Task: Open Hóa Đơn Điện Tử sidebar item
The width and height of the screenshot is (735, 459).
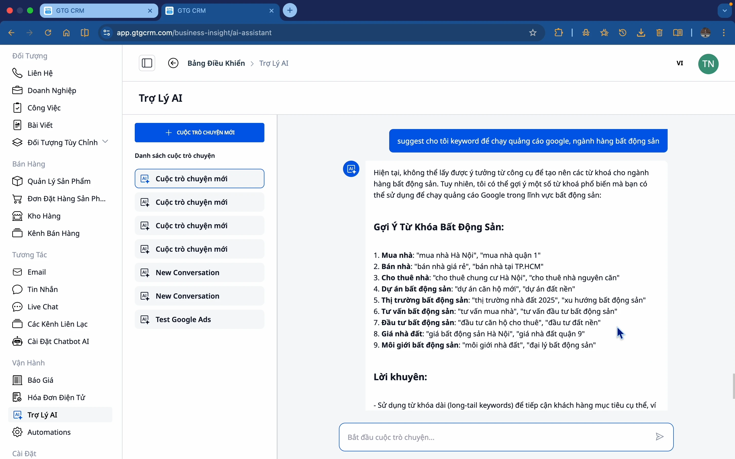Action: [56, 397]
